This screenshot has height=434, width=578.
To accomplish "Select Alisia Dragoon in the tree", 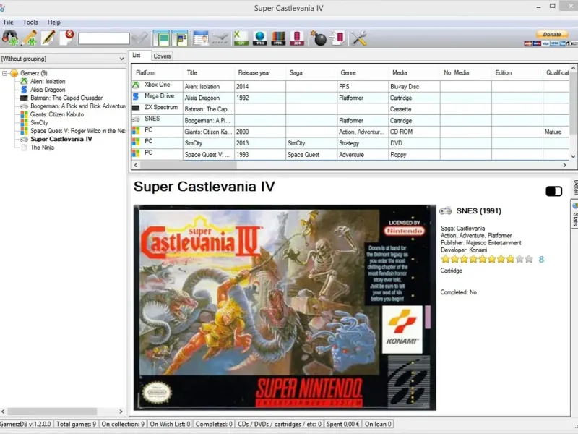I will pyautogui.click(x=48, y=90).
